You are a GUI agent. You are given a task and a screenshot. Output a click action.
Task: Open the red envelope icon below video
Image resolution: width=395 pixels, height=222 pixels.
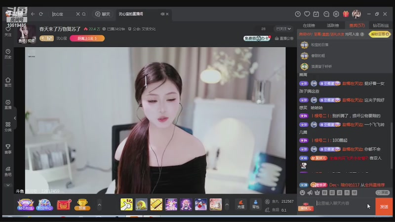pos(64,205)
